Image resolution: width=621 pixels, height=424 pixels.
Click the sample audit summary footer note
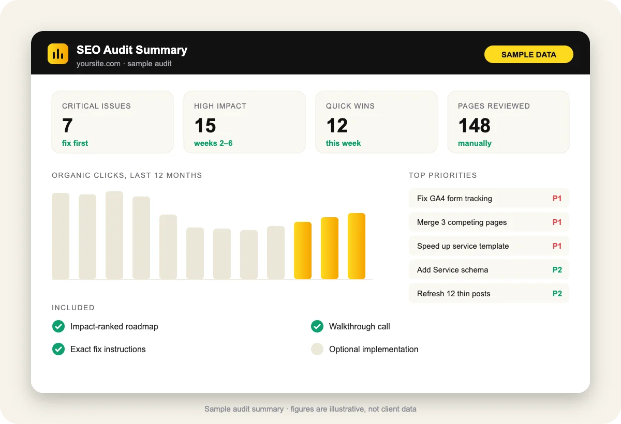point(310,409)
